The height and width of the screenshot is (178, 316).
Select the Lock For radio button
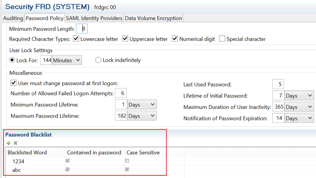[x=12, y=60]
